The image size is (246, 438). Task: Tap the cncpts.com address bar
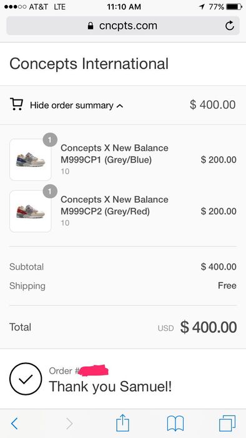coord(123,26)
